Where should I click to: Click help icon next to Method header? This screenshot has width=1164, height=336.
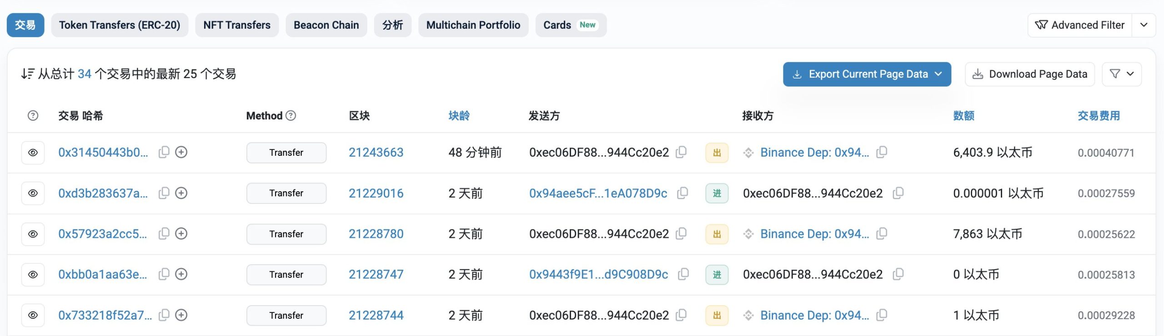click(x=291, y=116)
